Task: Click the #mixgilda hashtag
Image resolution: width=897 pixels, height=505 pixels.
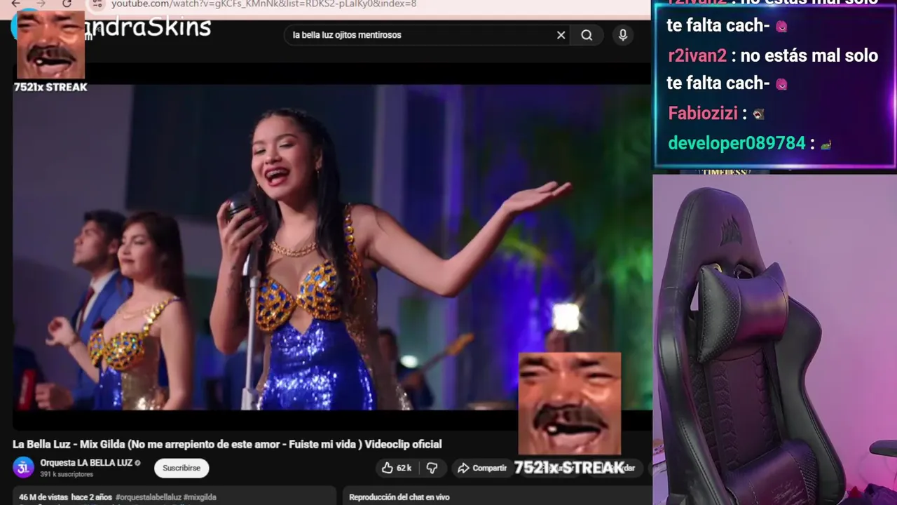Action: [200, 497]
